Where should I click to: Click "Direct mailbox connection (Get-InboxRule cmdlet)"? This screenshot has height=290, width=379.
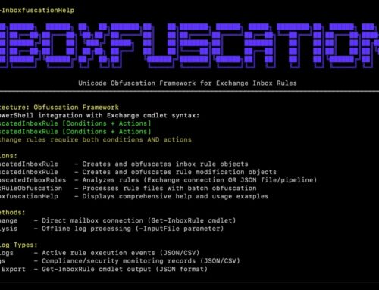[139, 220]
